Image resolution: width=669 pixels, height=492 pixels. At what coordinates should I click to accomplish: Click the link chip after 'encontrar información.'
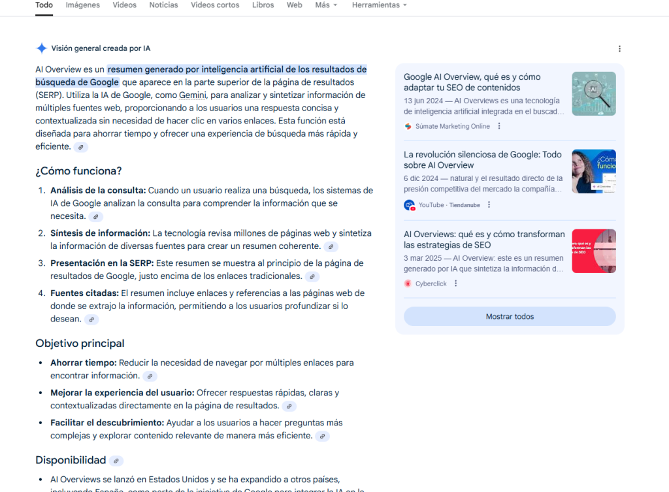[x=150, y=376]
